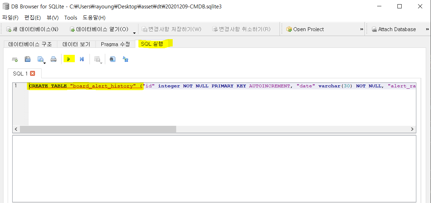Click the editor scrollbar left arrow
This screenshot has width=431, height=203.
(16, 129)
